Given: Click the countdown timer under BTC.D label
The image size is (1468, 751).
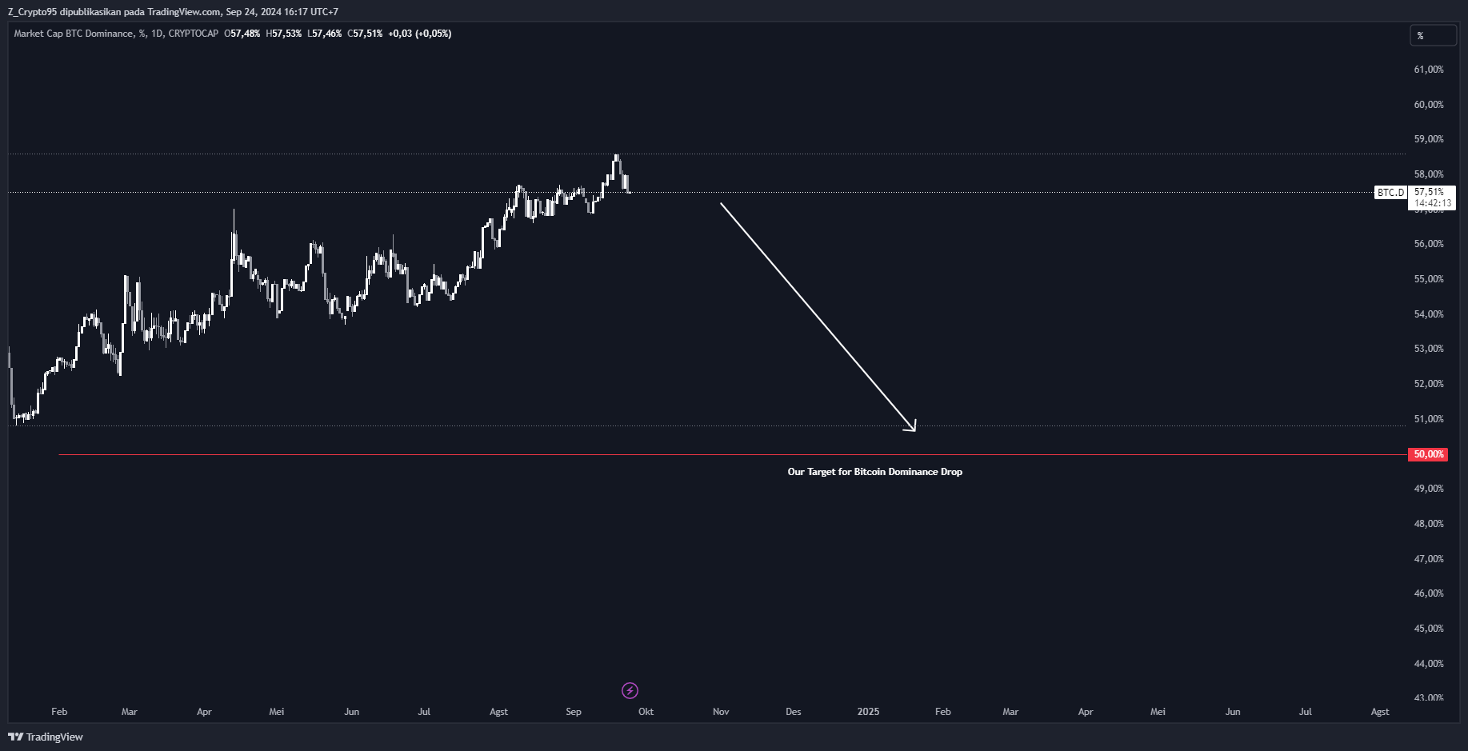Looking at the screenshot, I should [1432, 202].
